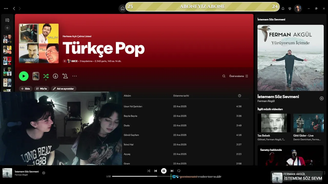Sort by the duration clock icon
The height and width of the screenshot is (184, 328).
tap(240, 96)
